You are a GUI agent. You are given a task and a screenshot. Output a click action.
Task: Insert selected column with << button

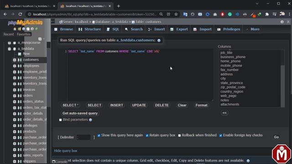[224, 113]
